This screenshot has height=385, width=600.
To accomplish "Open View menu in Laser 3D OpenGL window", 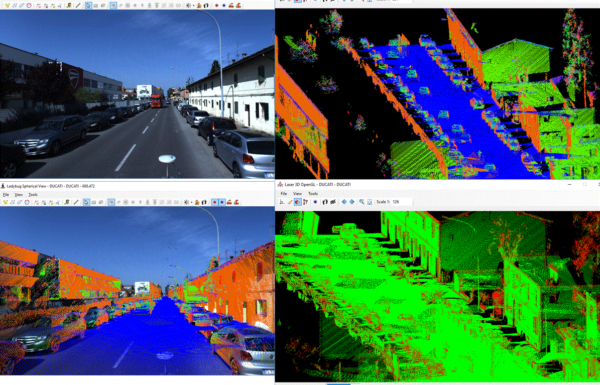I will (297, 194).
